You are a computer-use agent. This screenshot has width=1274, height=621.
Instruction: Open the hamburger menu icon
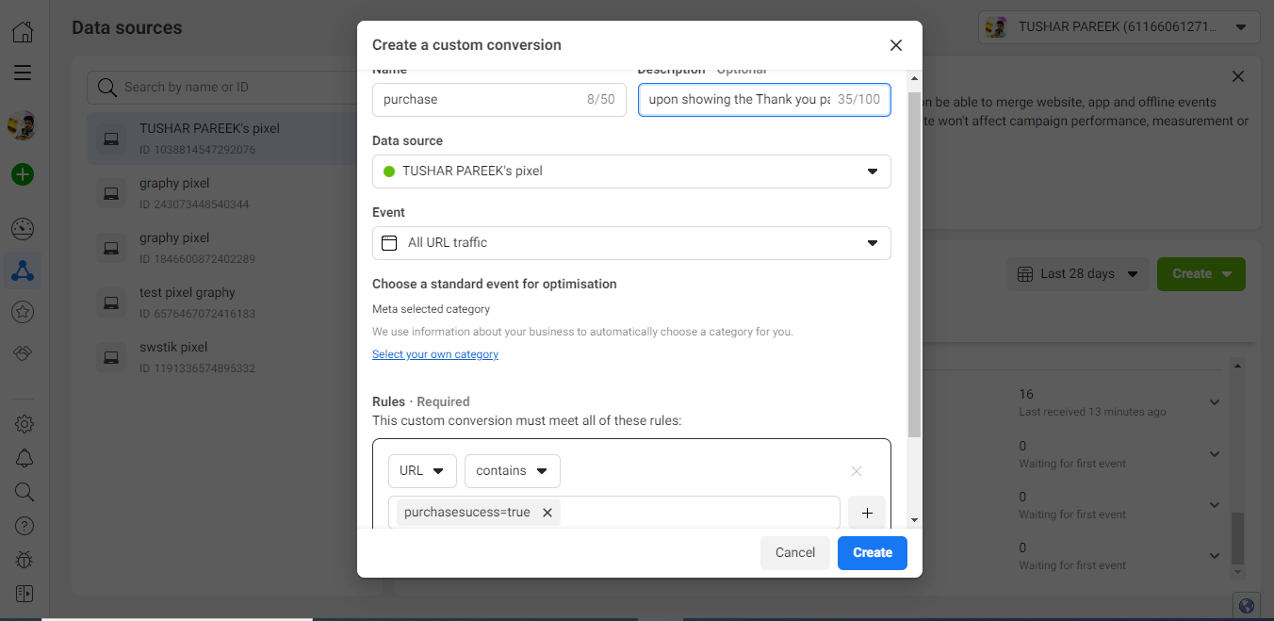pos(23,73)
